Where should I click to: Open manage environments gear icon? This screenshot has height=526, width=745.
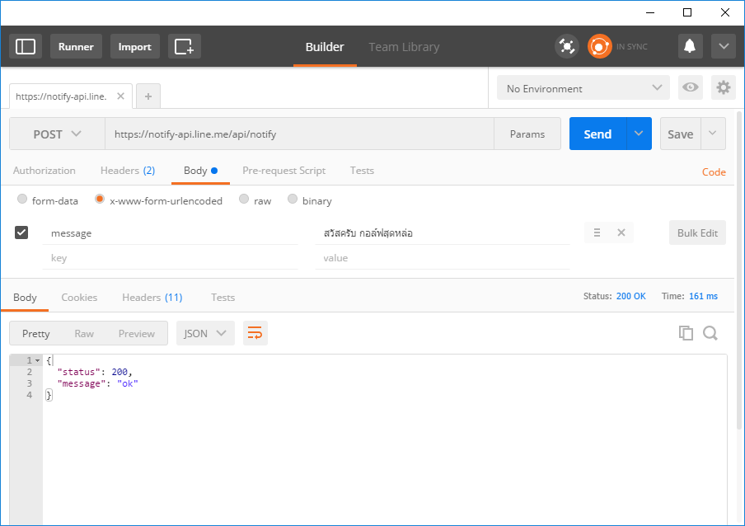(x=723, y=87)
